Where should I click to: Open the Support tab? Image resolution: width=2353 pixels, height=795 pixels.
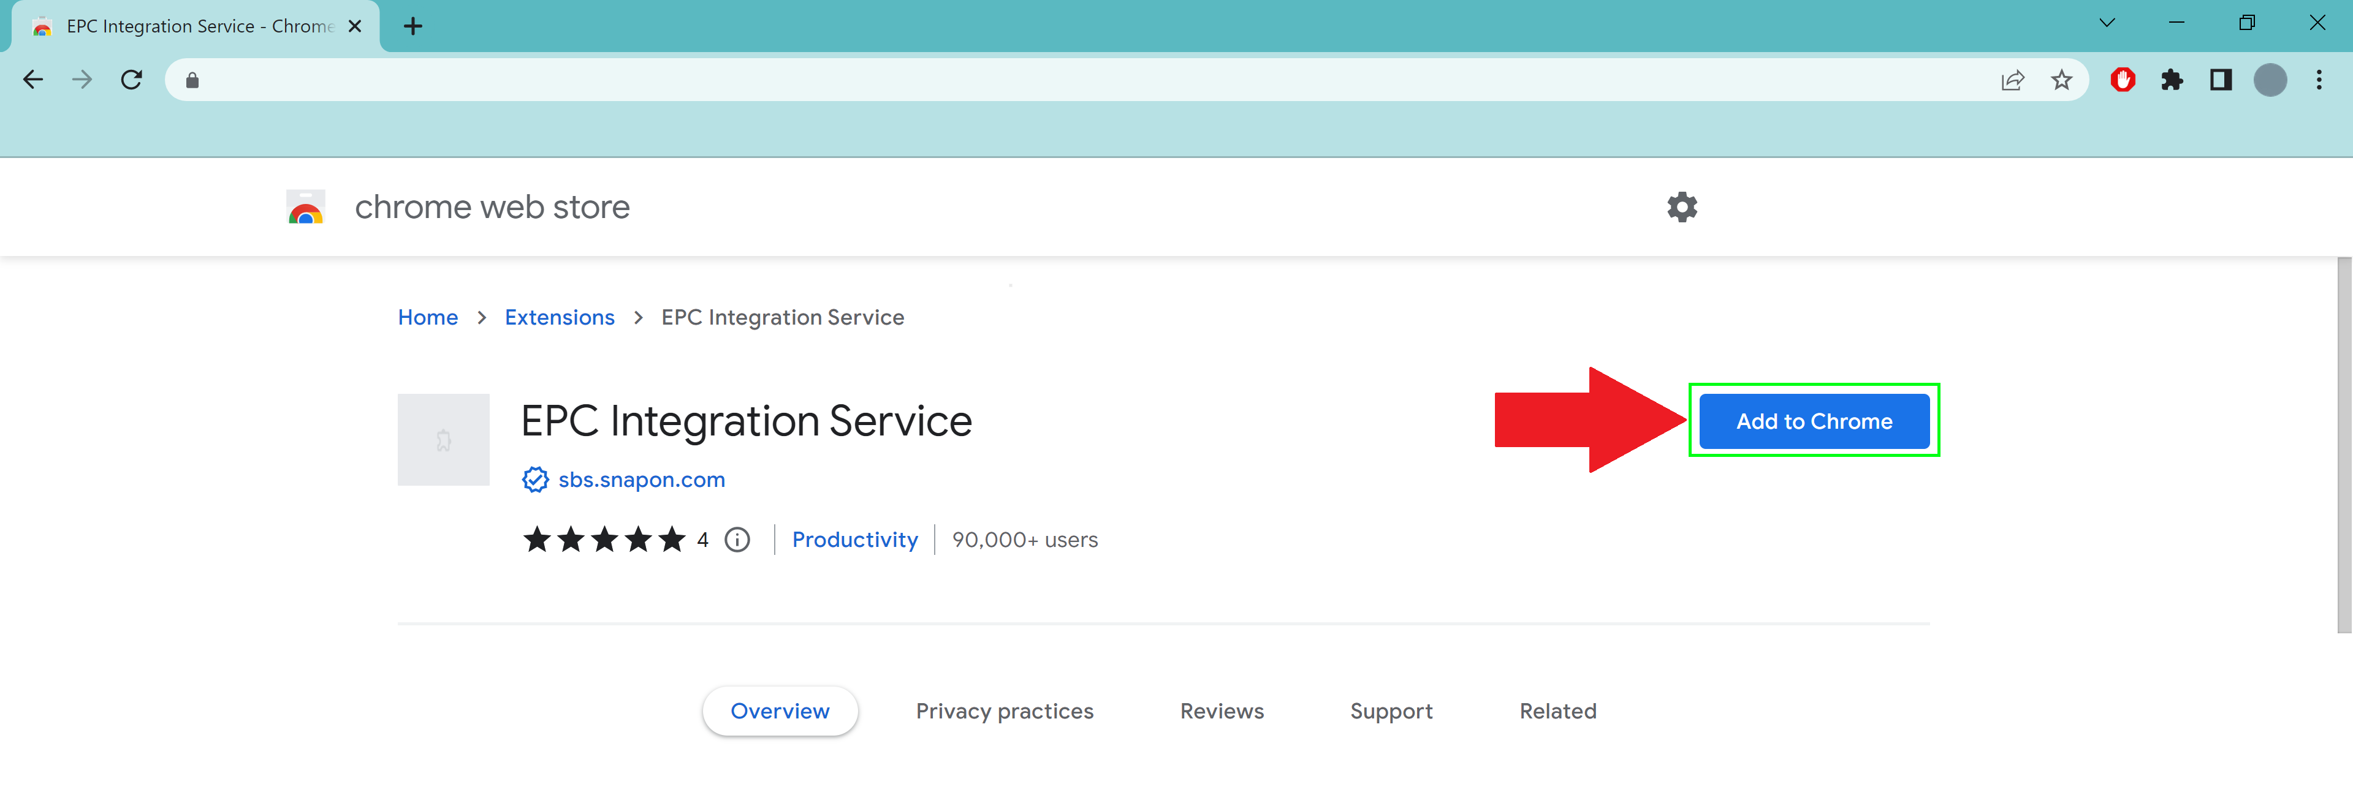pos(1390,711)
